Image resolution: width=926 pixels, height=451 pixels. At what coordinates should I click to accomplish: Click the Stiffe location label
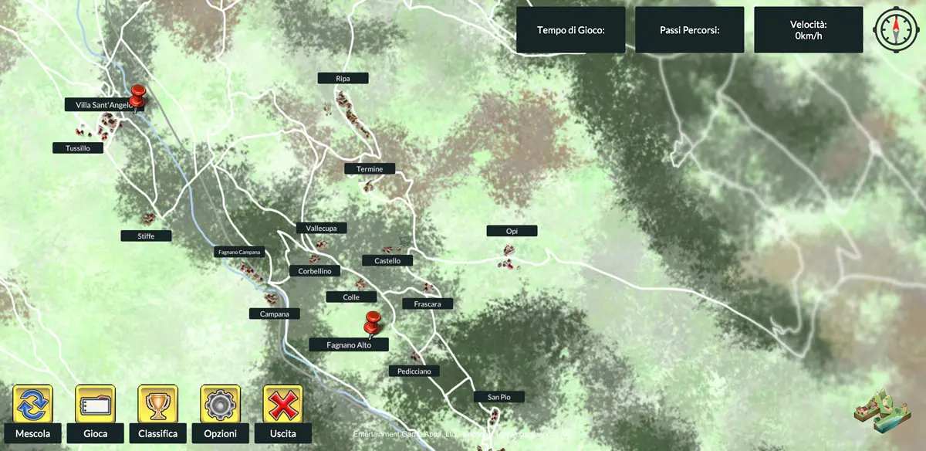146,236
